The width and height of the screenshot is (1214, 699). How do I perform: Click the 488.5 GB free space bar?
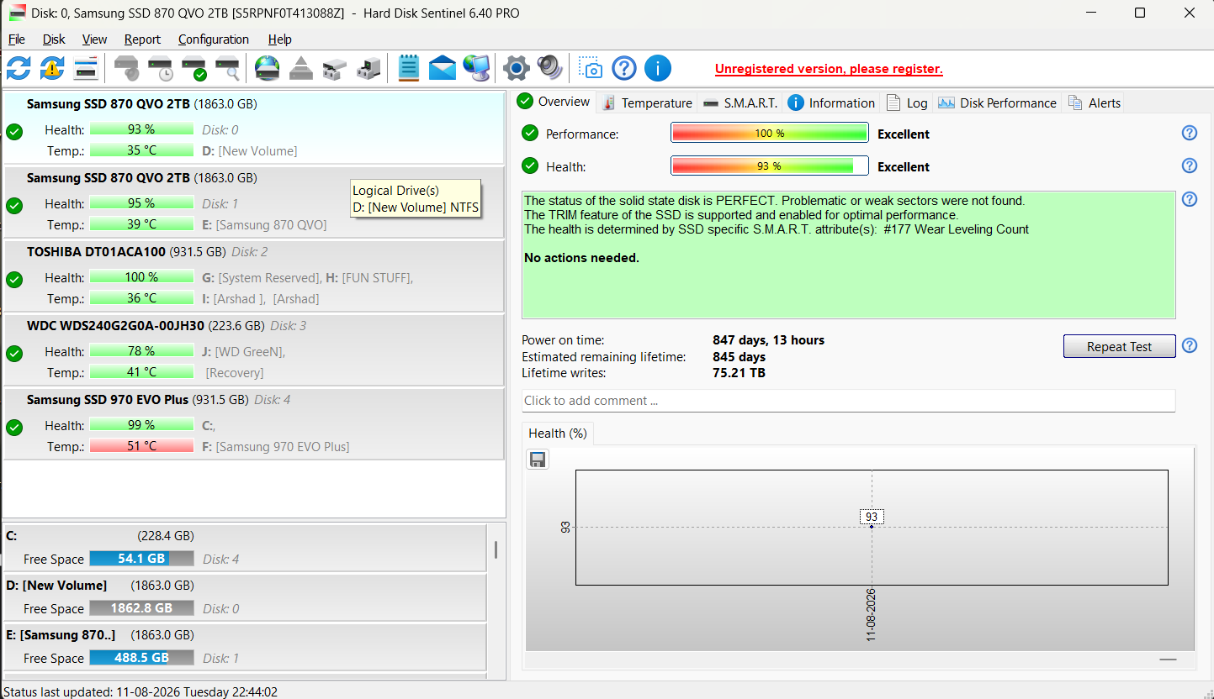point(141,658)
